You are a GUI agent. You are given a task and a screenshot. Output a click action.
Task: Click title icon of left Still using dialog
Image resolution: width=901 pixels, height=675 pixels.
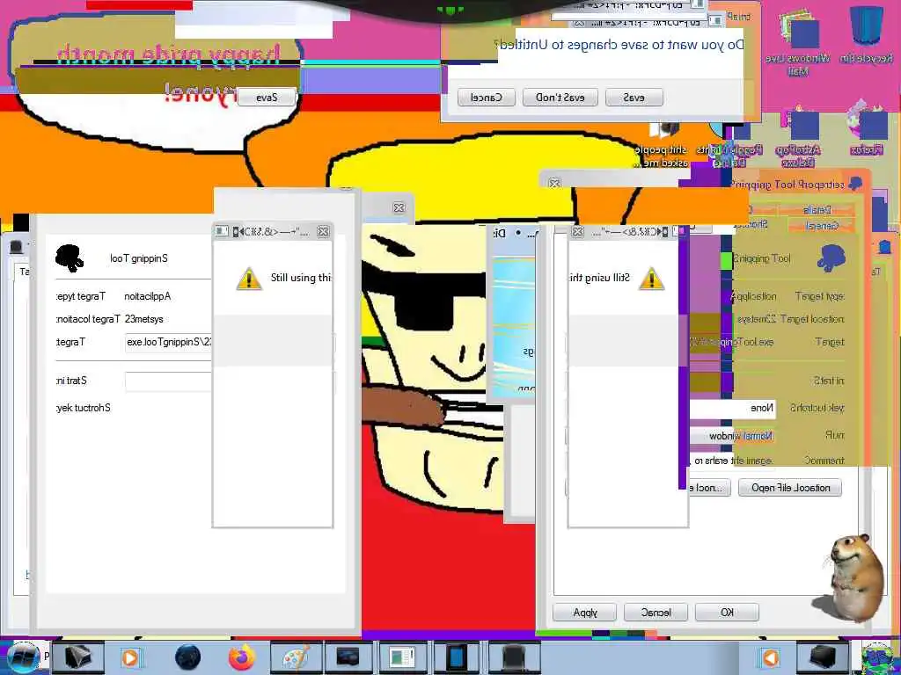click(x=221, y=232)
